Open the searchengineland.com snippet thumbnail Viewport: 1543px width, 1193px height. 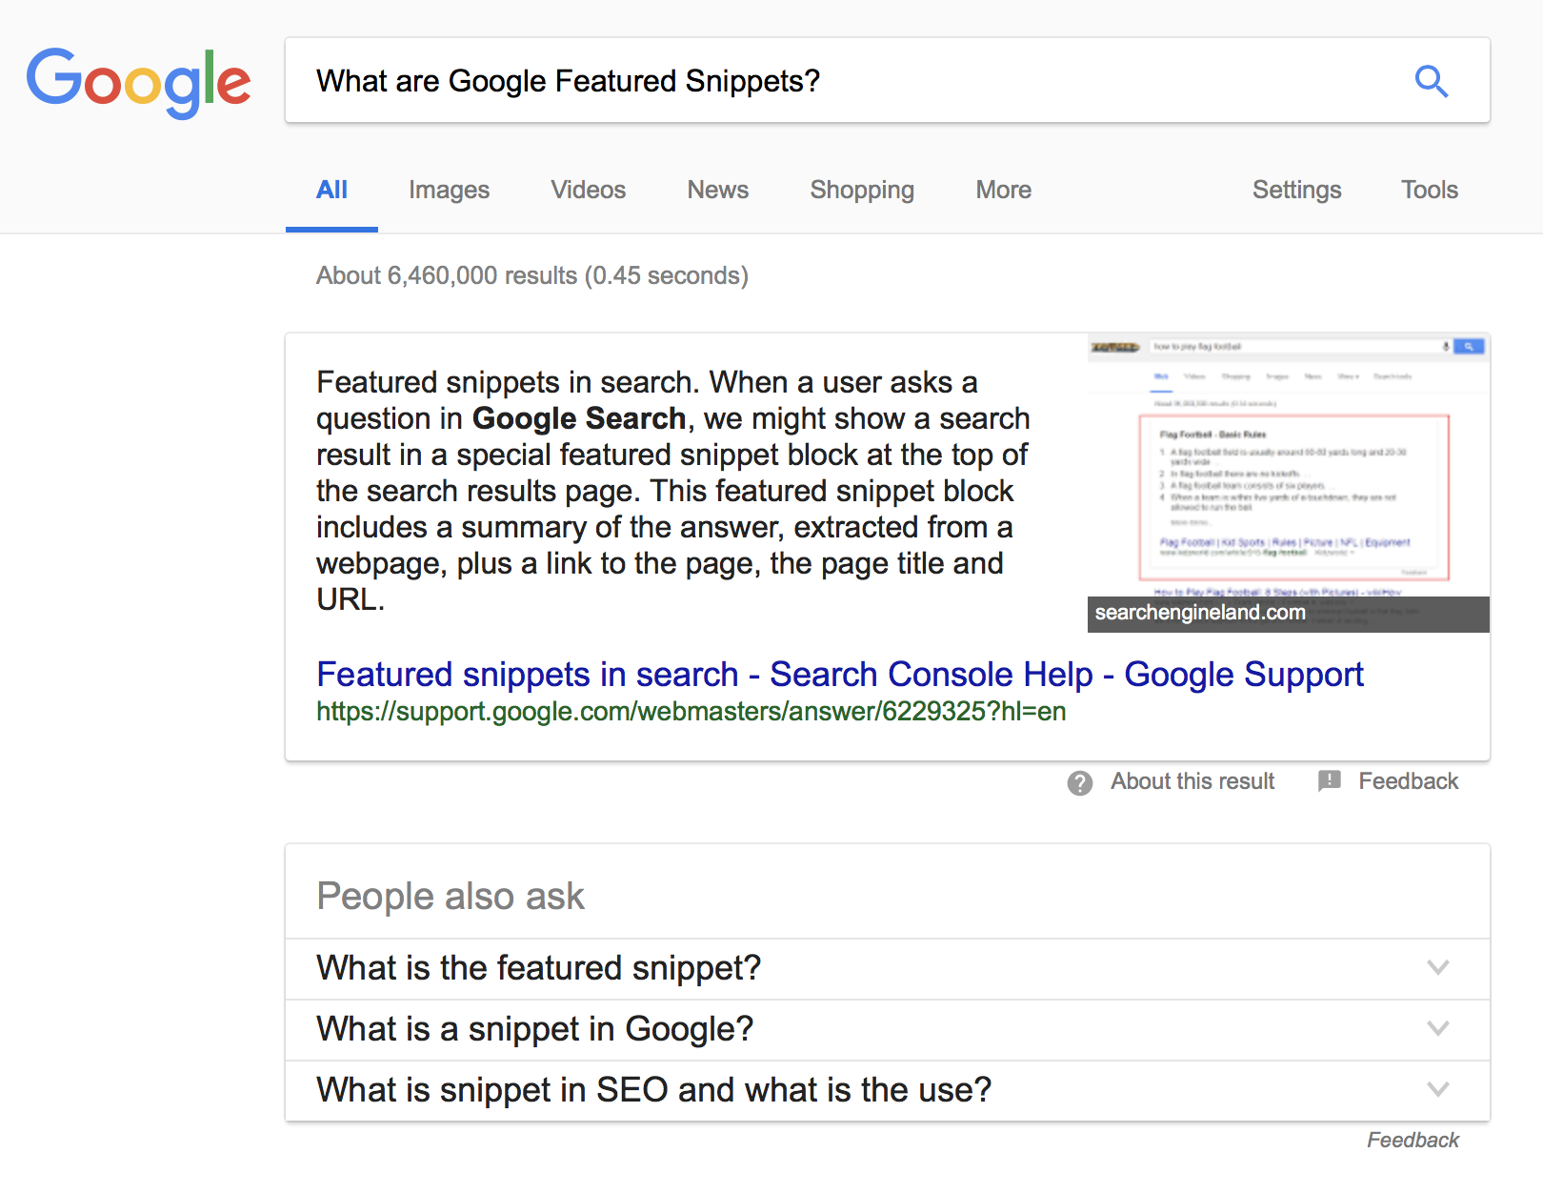[x=1289, y=483]
